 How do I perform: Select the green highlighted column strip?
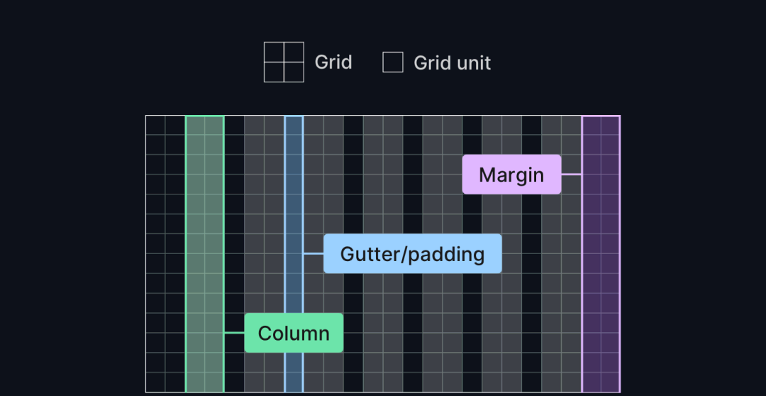205,254
